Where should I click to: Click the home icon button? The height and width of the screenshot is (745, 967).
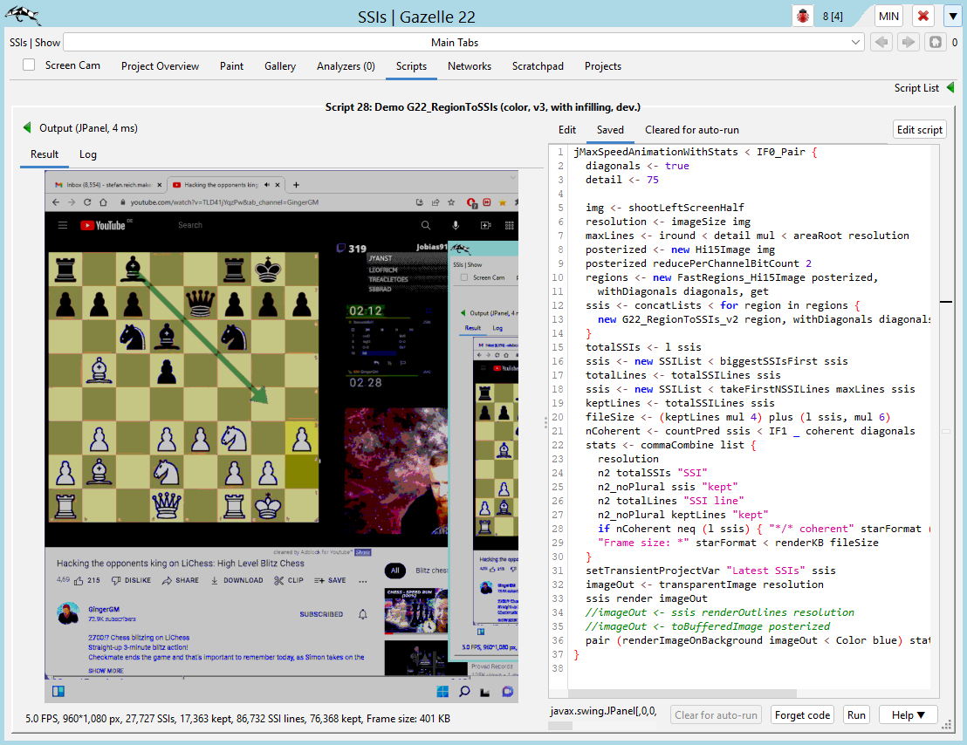click(935, 42)
